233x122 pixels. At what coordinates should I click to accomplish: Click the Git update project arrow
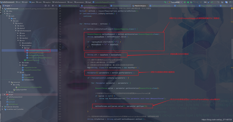pyautogui.click(x=209, y=2)
